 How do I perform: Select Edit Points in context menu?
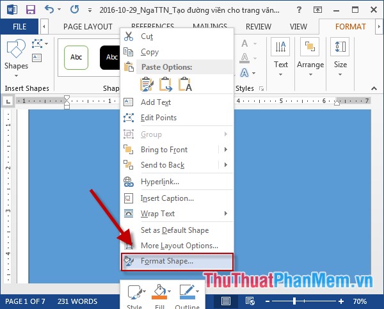point(177,118)
